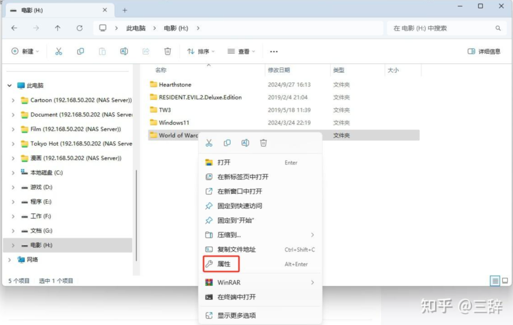Open the 查看 view dropdown
Image resolution: width=513 pixels, height=325 pixels.
click(241, 52)
